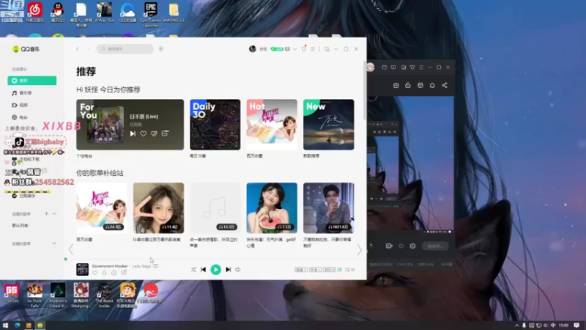The width and height of the screenshot is (586, 330).
Task: Open the Windows Start button
Action: click(5, 325)
